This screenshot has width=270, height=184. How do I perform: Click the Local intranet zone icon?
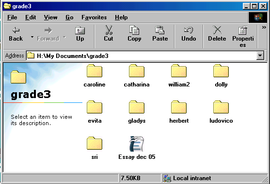[x=167, y=178]
